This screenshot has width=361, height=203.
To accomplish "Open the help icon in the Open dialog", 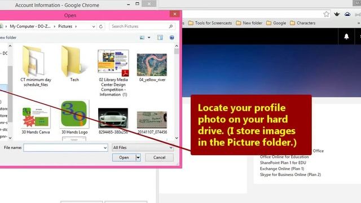I will coord(171,38).
